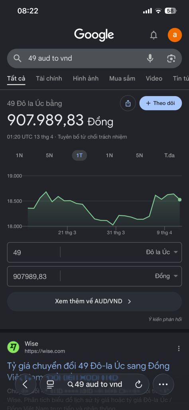Image resolution: width=189 pixels, height=410 pixels.
Task: Start voice search with microphone
Action: [150, 58]
